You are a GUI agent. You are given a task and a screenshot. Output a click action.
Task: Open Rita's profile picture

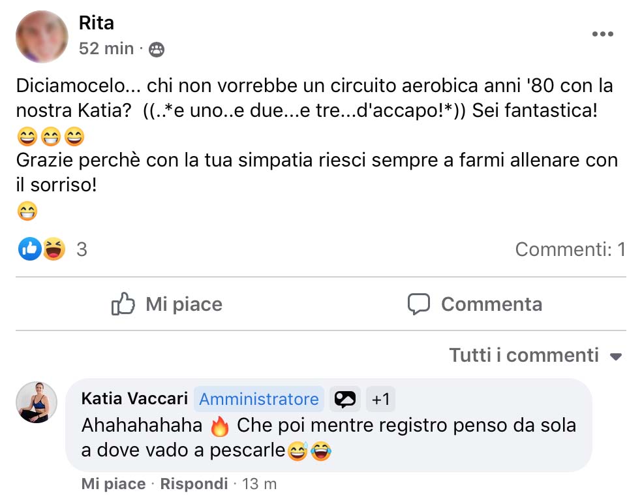[42, 37]
